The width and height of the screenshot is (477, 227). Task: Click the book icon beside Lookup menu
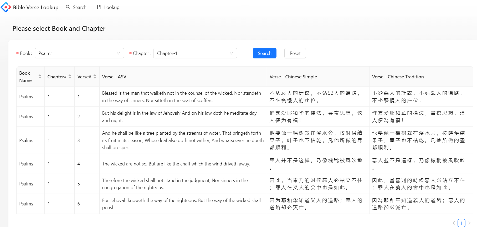click(99, 7)
